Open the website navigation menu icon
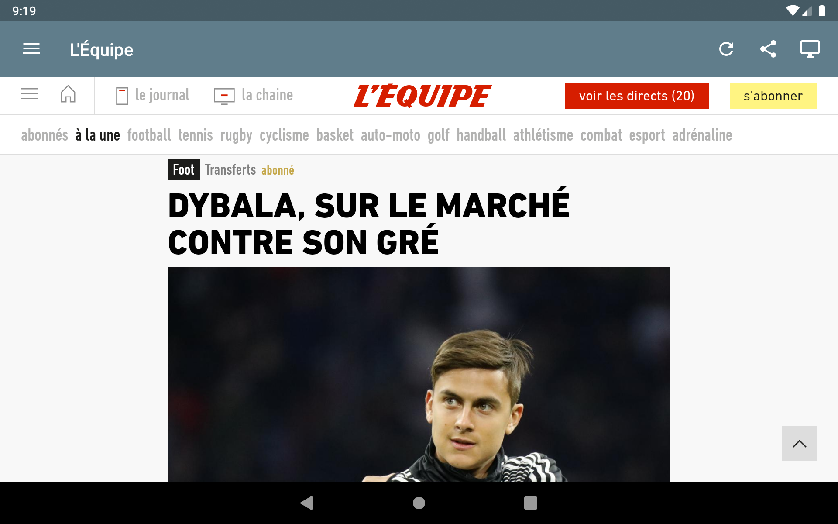Screen dimensions: 838x524 (30, 94)
